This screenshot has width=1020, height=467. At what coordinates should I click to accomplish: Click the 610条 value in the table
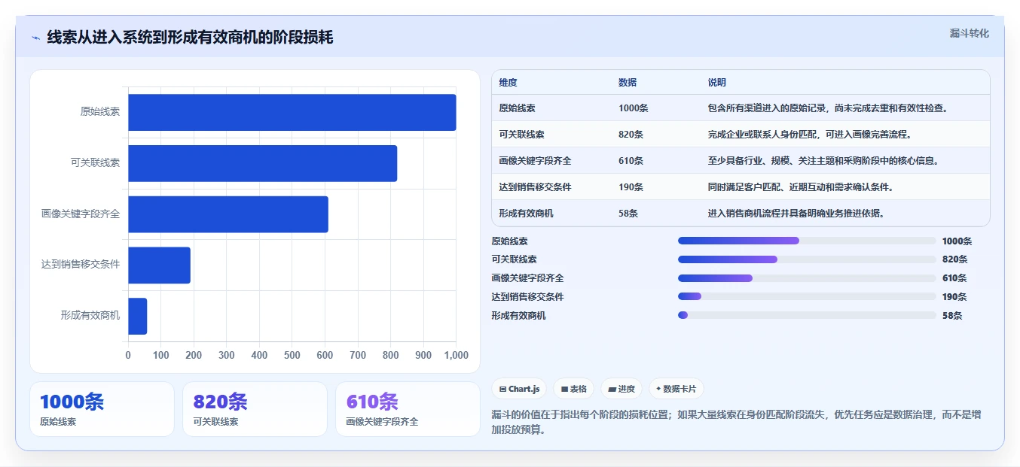[631, 161]
